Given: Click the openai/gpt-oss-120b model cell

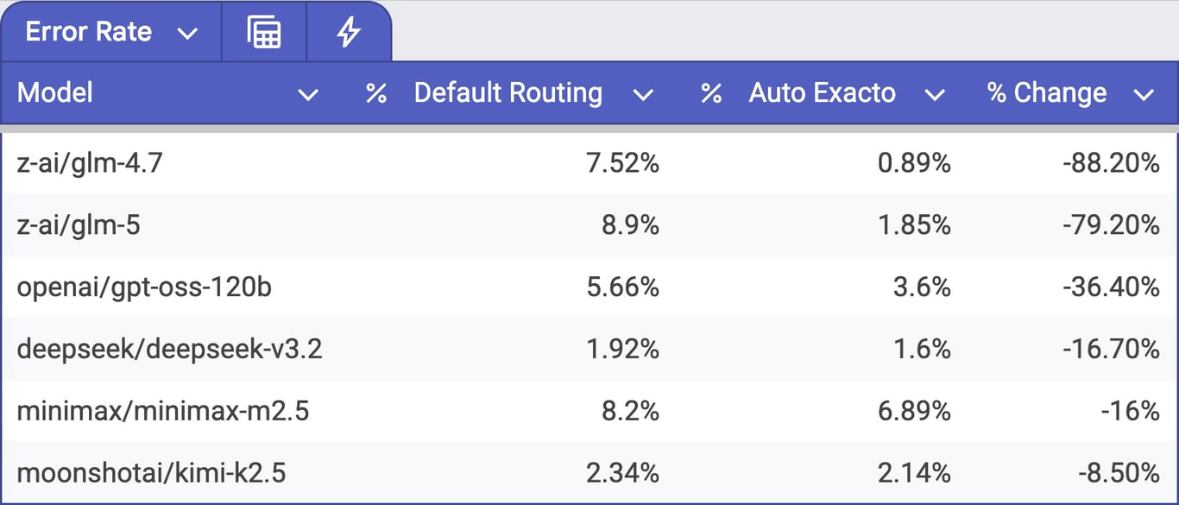Looking at the screenshot, I should (144, 287).
